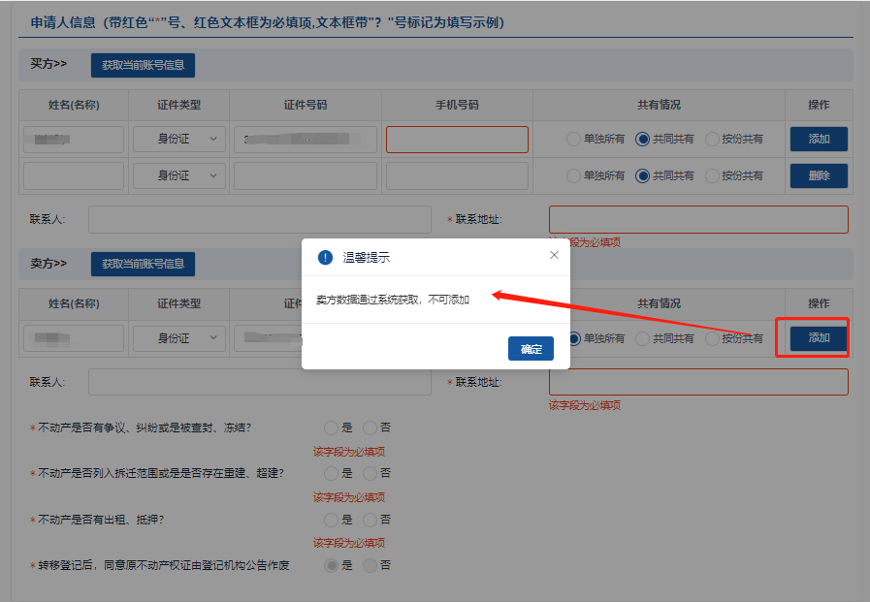Select 共同共有 in buyer first row
The width and height of the screenshot is (870, 602).
tap(642, 140)
